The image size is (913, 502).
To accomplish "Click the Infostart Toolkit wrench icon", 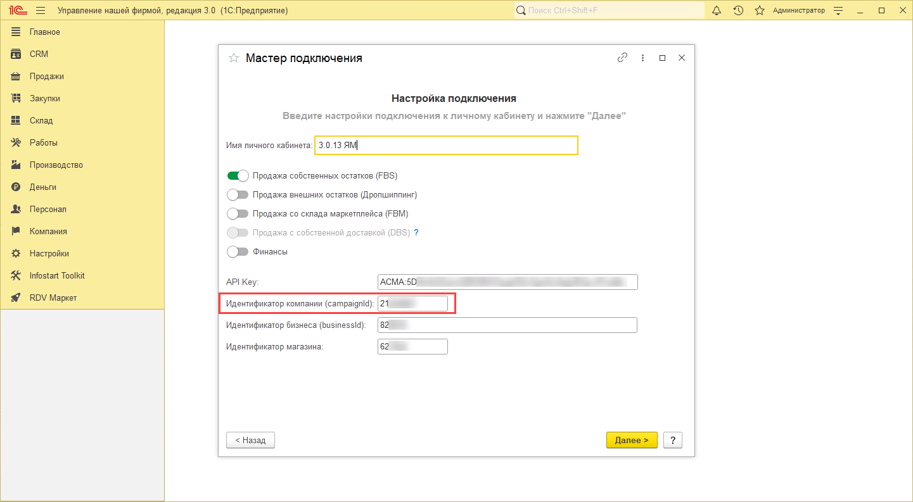I will [x=16, y=275].
